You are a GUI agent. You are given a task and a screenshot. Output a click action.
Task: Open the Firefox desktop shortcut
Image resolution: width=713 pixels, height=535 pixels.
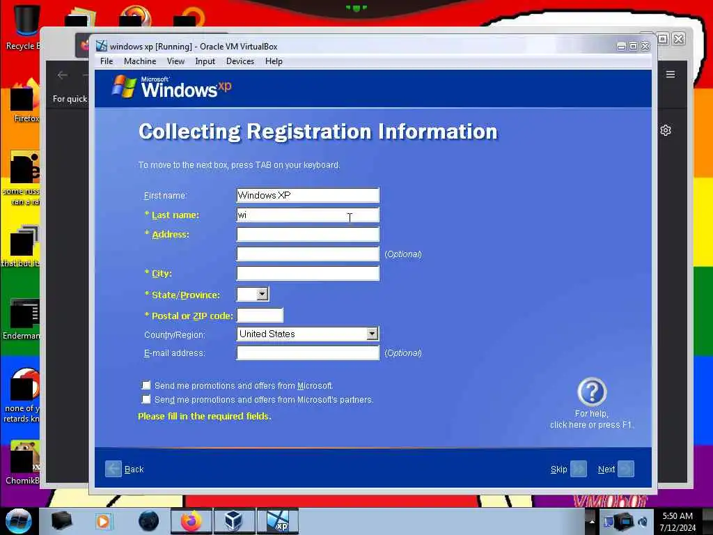24,101
